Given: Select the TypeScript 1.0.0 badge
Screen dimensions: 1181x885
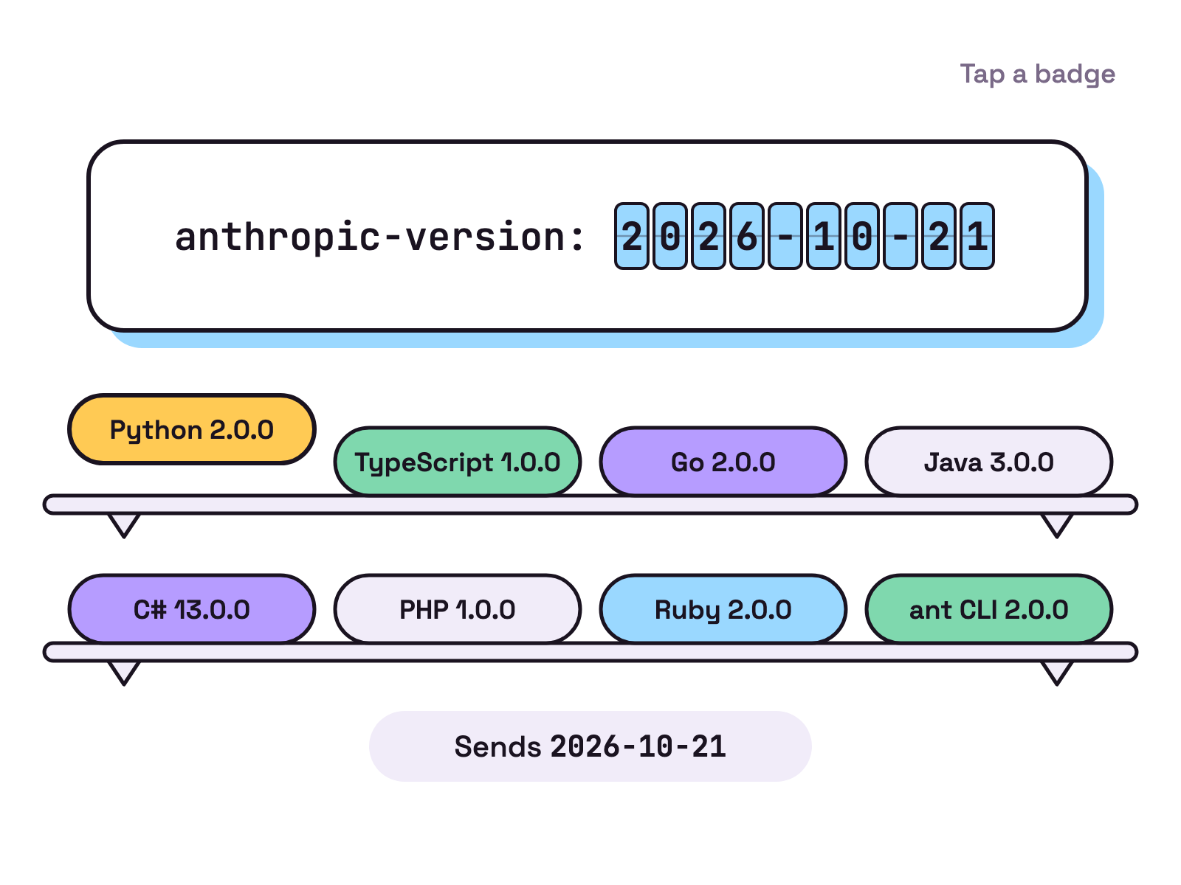Looking at the screenshot, I should [458, 462].
